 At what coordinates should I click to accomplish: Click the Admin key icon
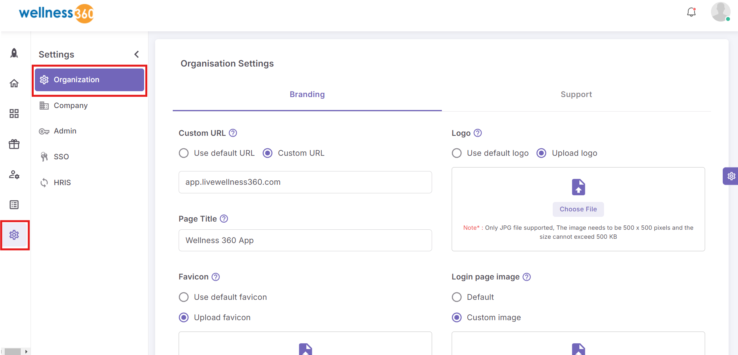[x=44, y=132]
